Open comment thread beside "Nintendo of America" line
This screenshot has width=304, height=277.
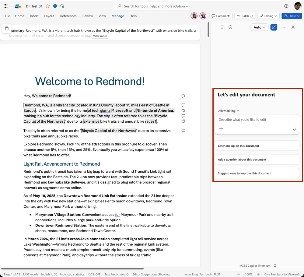coord(183,110)
